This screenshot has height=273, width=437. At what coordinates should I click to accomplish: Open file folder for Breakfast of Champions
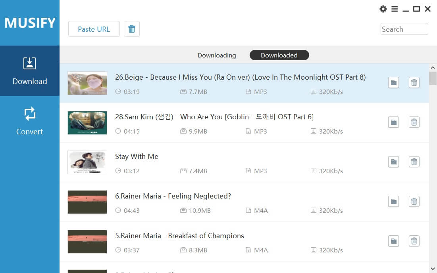[393, 241]
